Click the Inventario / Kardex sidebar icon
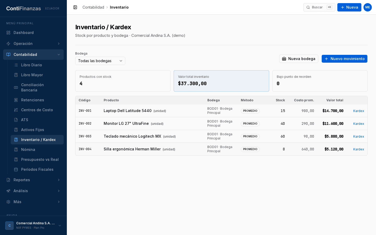This screenshot has width=376, height=235. point(16,140)
